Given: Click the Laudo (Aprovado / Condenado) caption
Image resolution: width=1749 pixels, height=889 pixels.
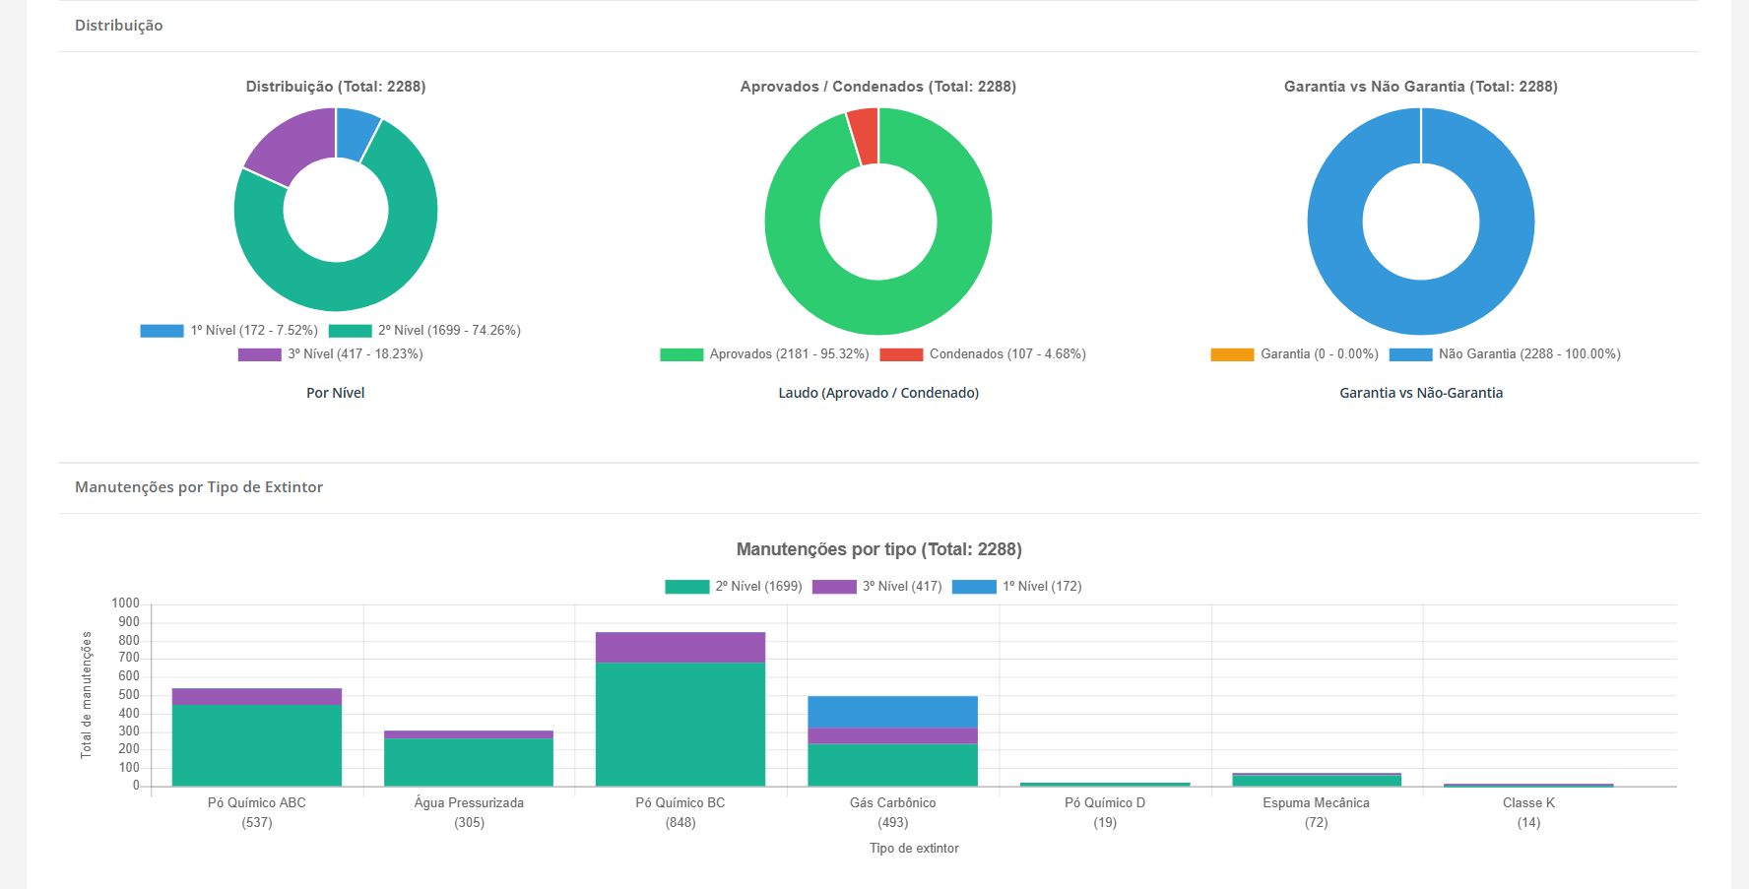Looking at the screenshot, I should (x=878, y=393).
